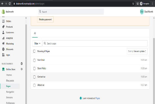Check the Store Policy page checkbox

(x=34, y=68)
